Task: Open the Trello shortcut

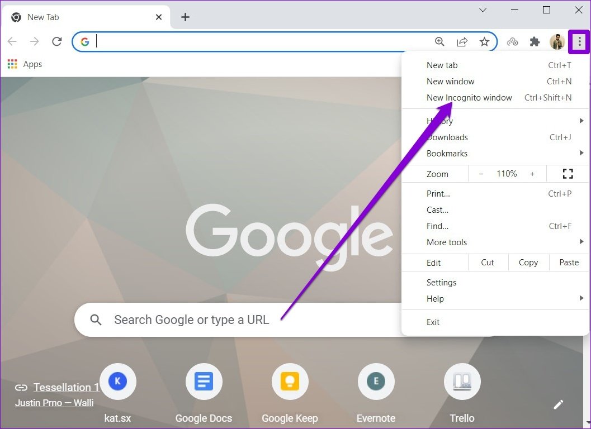Action: tap(462, 393)
